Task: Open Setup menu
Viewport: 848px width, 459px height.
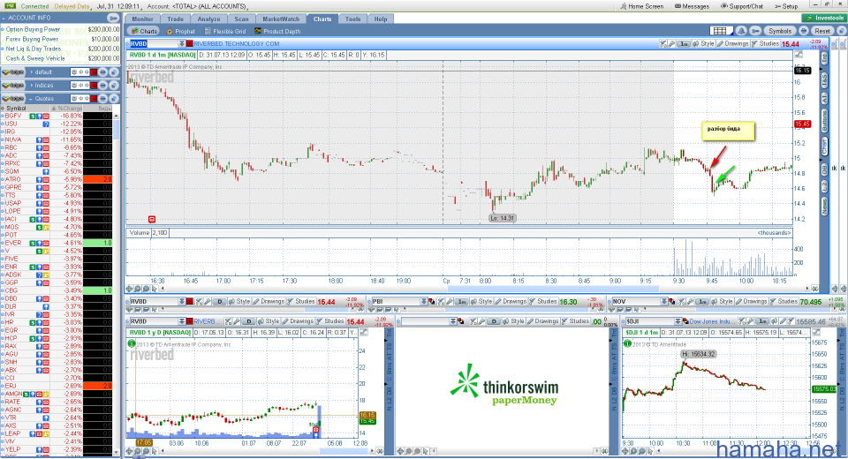Action: click(x=786, y=6)
